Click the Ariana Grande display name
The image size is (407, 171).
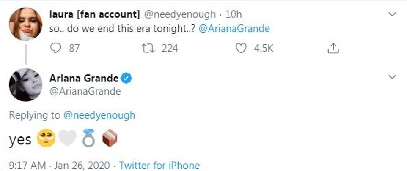[83, 78]
